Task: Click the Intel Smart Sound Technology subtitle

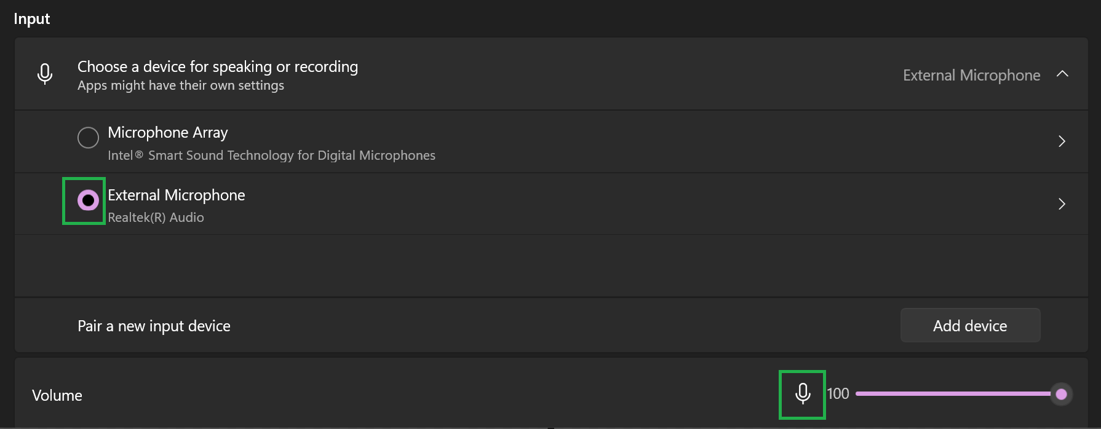Action: [271, 155]
